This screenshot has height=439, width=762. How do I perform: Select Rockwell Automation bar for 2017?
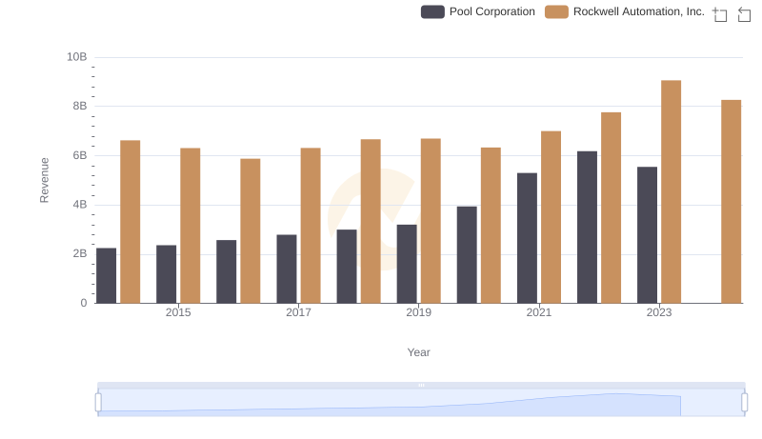(x=311, y=226)
